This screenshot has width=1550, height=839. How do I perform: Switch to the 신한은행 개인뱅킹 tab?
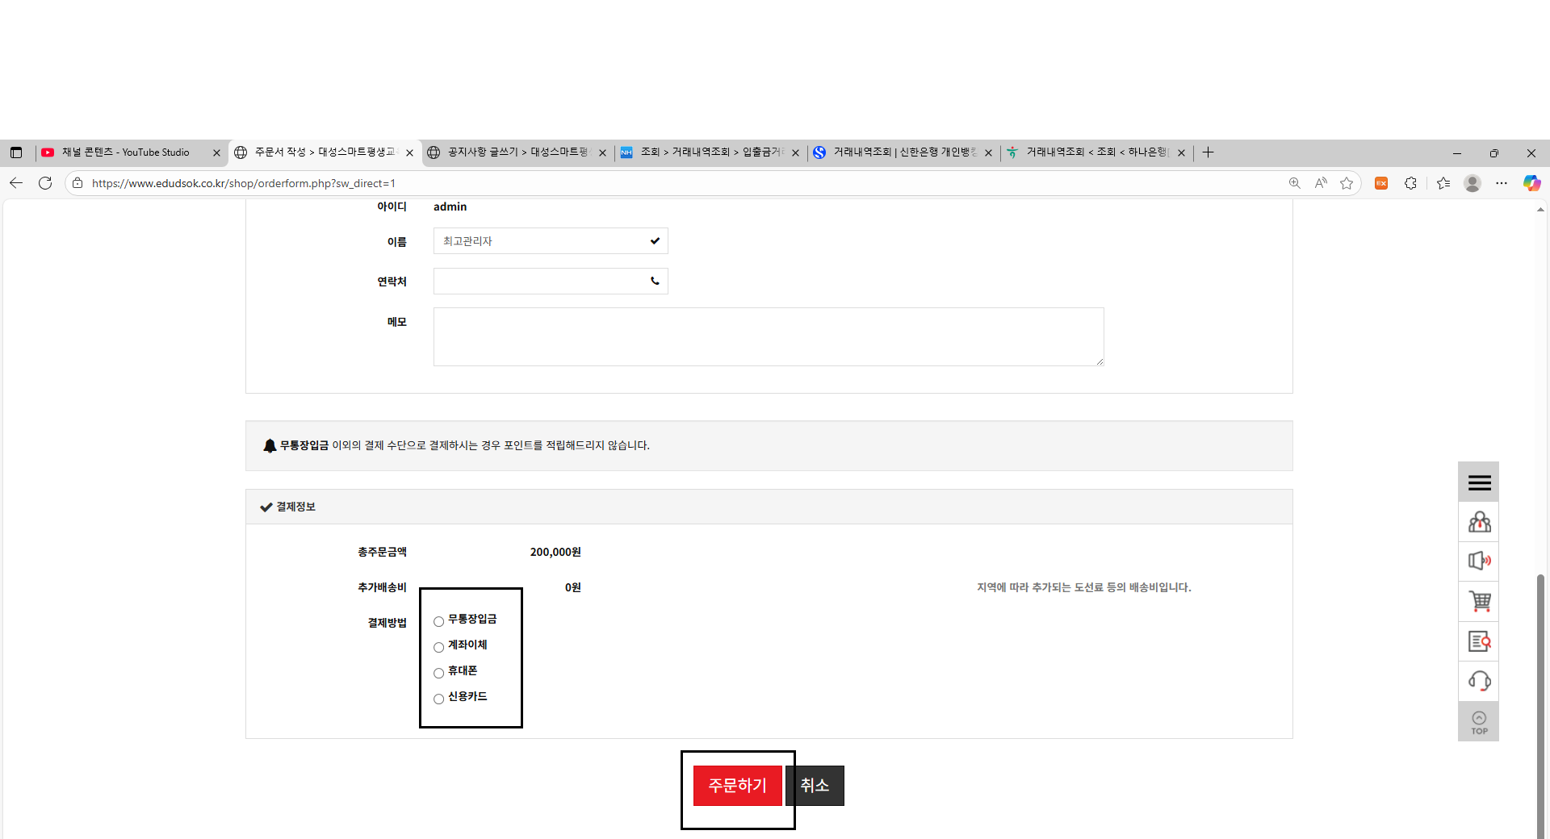[903, 152]
